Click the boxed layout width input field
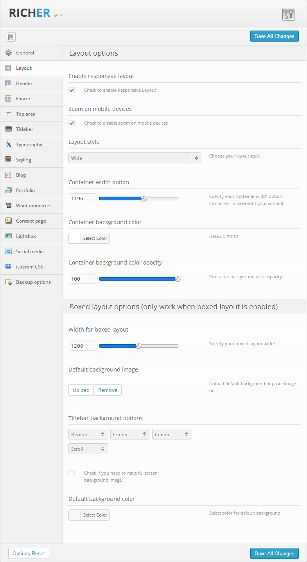This screenshot has width=307, height=562. [82, 346]
